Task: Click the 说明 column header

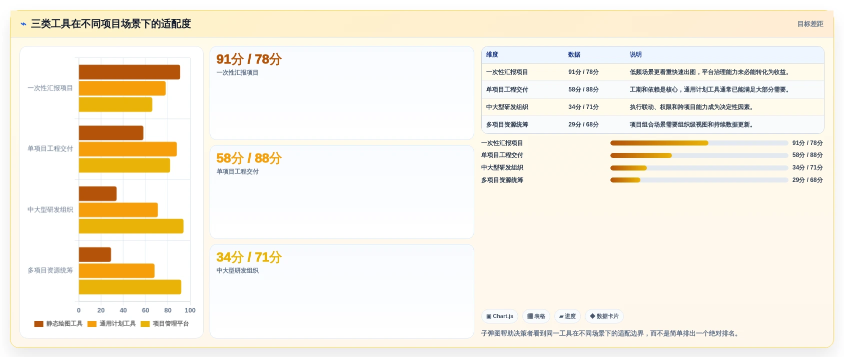Action: click(x=636, y=55)
